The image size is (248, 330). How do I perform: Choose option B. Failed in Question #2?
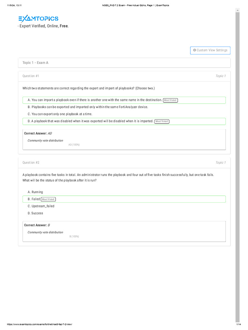pos(124,199)
